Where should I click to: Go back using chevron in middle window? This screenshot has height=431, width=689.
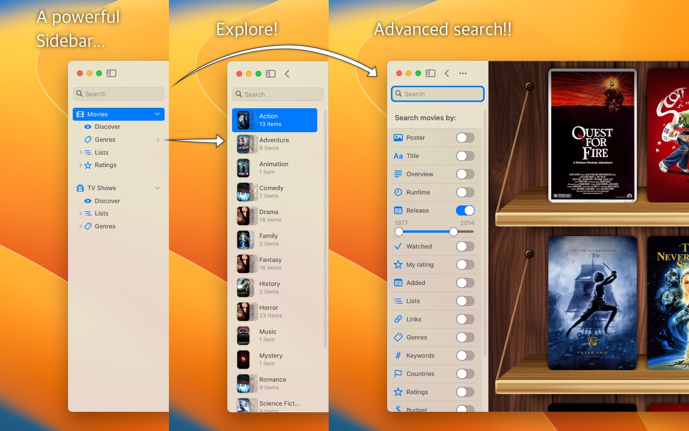pos(287,74)
